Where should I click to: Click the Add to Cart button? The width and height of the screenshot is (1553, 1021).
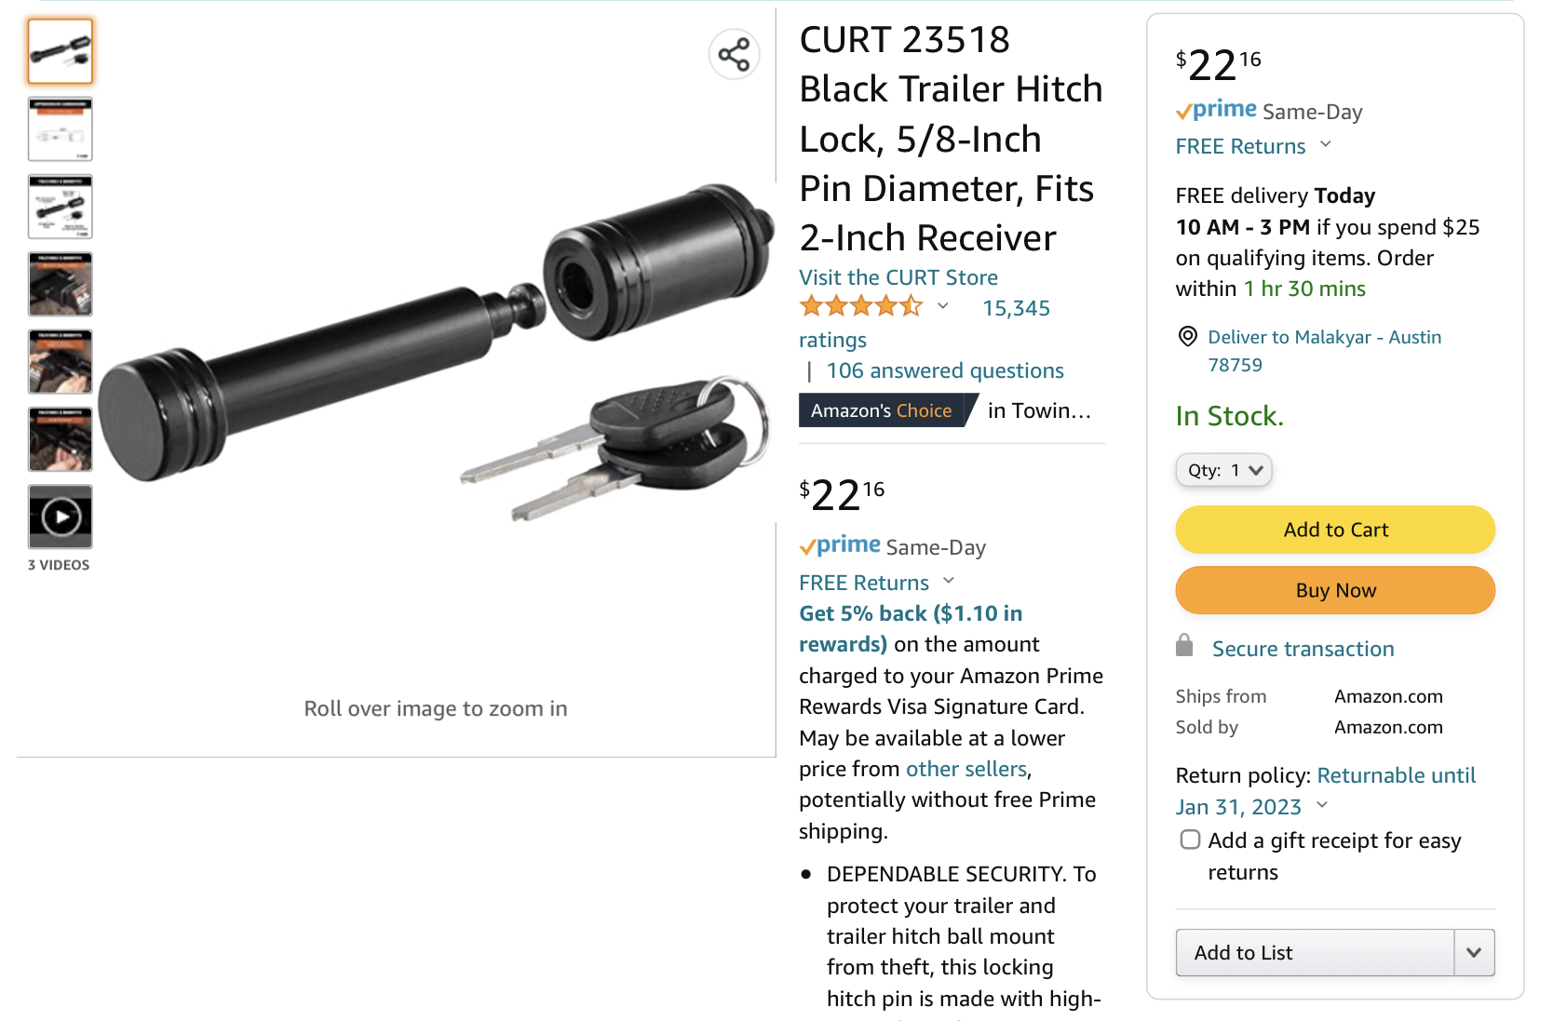(1335, 530)
